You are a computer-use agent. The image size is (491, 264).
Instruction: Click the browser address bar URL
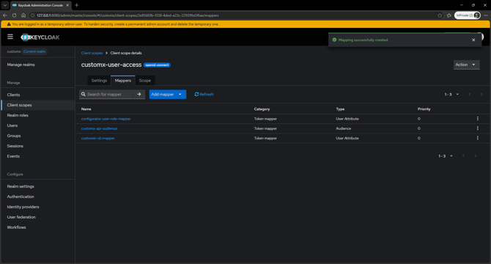[x=128, y=15]
